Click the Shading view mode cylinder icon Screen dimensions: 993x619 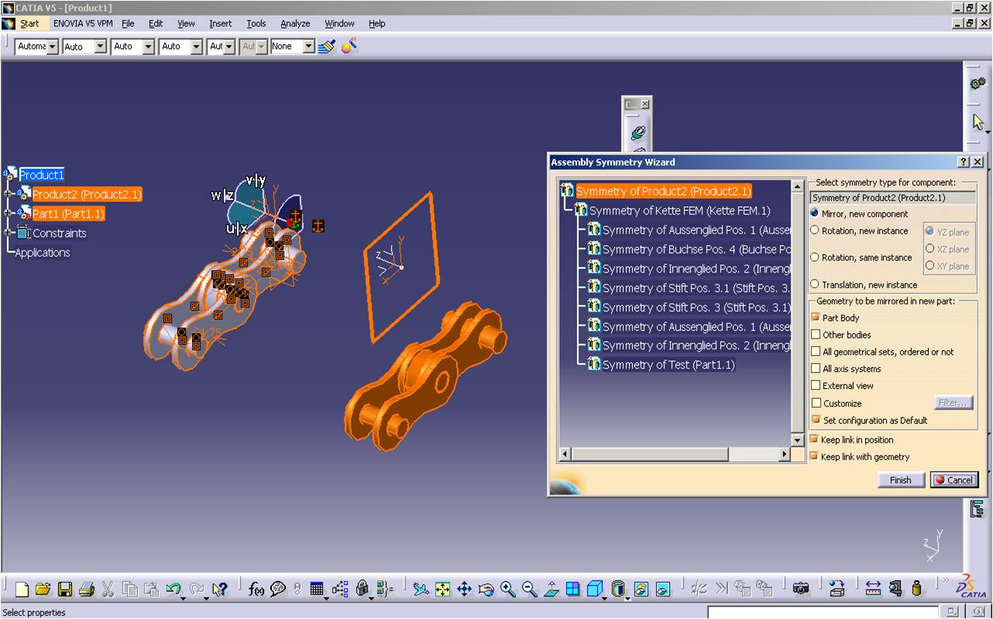[x=617, y=590]
